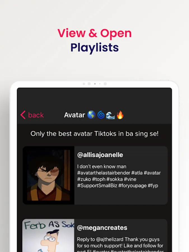
Task: Open the "I don't even know man" caption
Action: point(102,167)
